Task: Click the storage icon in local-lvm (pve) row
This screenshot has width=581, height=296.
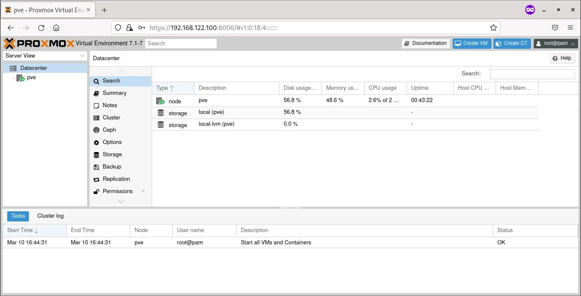Action: tap(161, 124)
